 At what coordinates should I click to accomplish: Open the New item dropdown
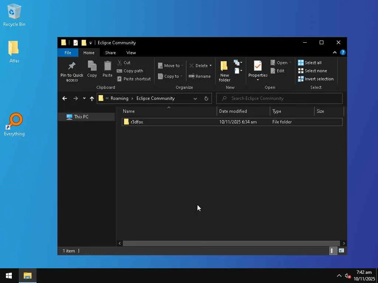pyautogui.click(x=238, y=63)
